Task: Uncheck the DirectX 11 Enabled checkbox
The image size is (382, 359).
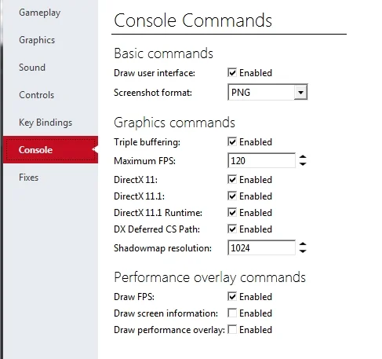Action: coord(232,180)
